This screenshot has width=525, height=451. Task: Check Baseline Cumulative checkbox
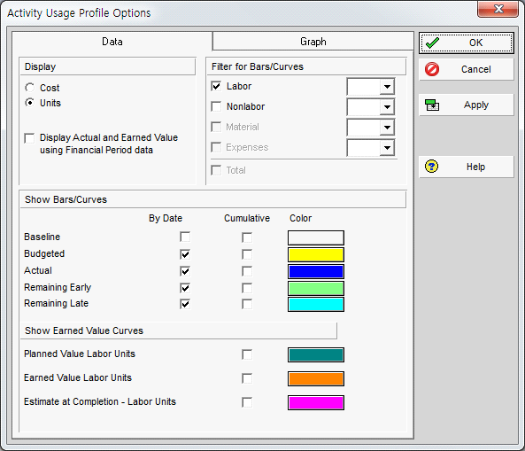(247, 237)
